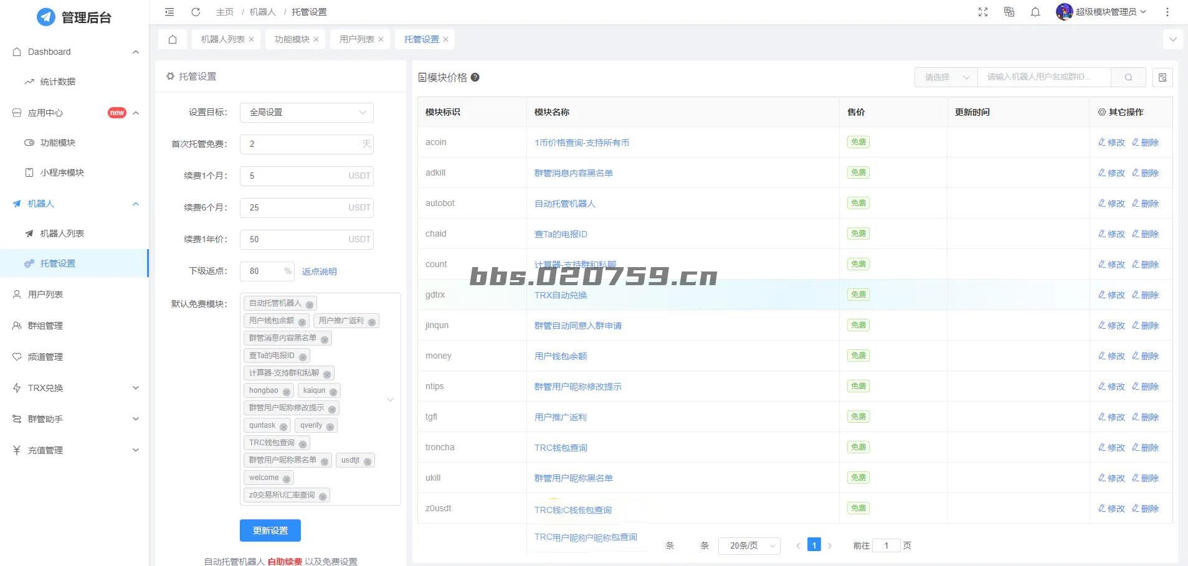Click the refresh page icon
Viewport: 1188px width, 566px height.
tap(196, 12)
